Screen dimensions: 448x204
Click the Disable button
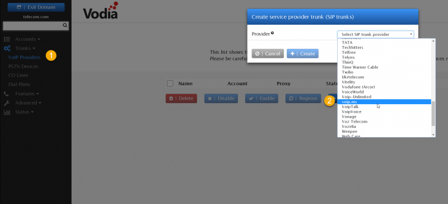pyautogui.click(x=221, y=99)
